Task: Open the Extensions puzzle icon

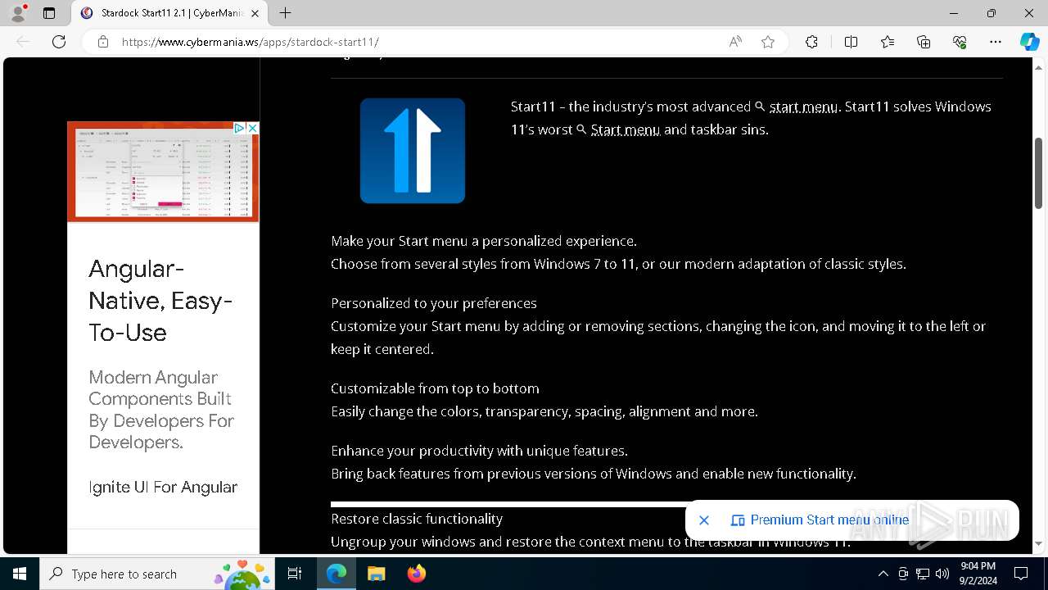Action: click(811, 42)
